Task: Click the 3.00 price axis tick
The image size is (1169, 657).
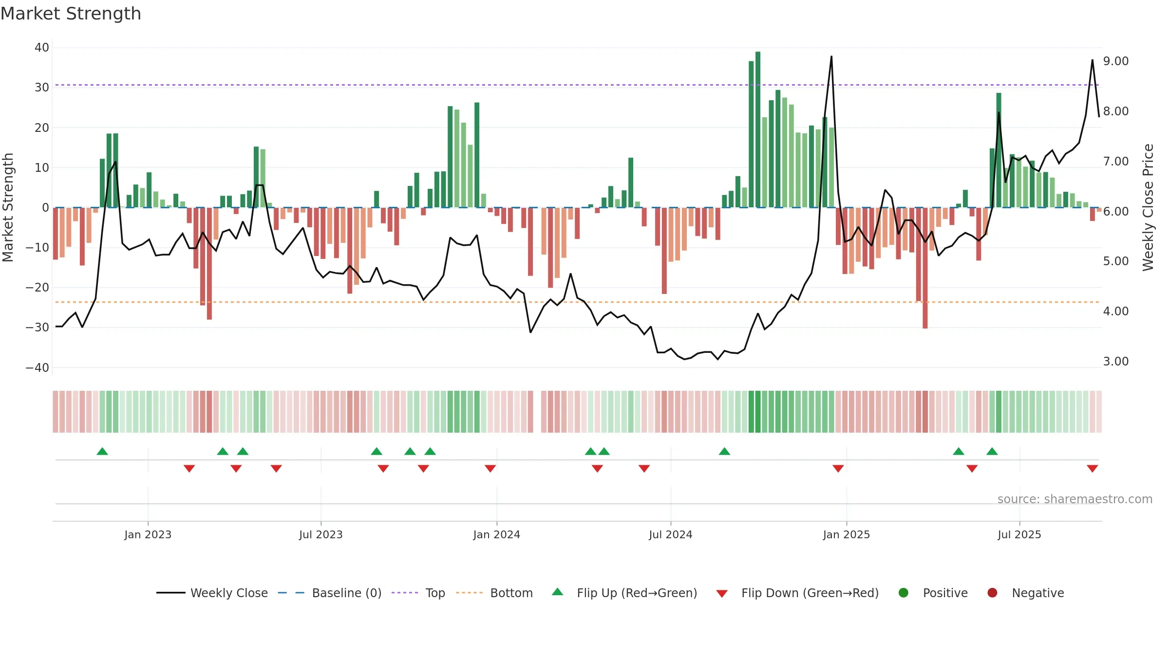Action: click(1116, 361)
